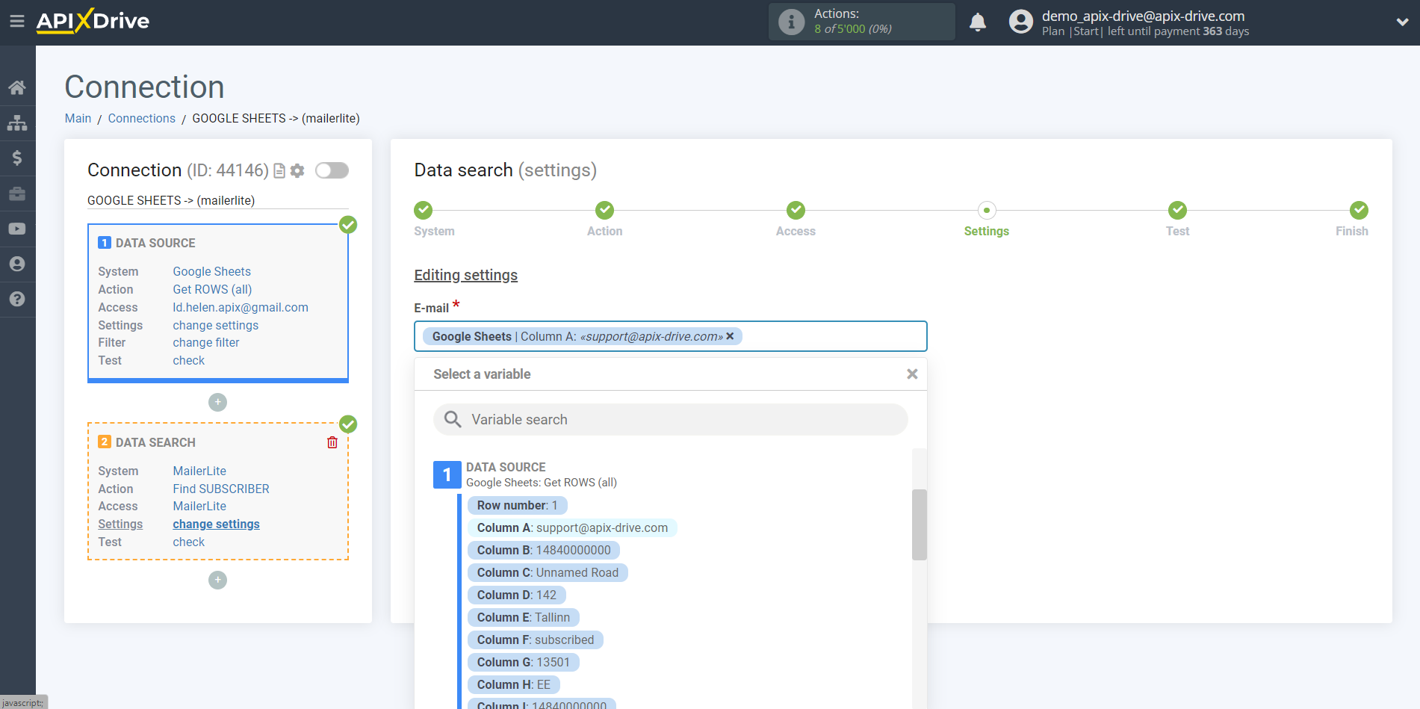Select Column A support email variable
1420x709 pixels.
pyautogui.click(x=572, y=527)
